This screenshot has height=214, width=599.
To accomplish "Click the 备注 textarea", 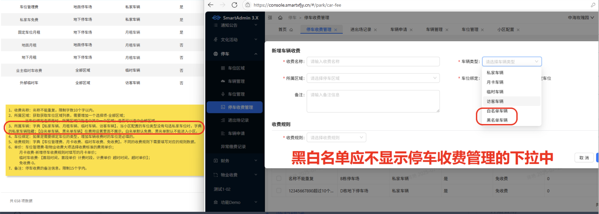I will click(373, 101).
